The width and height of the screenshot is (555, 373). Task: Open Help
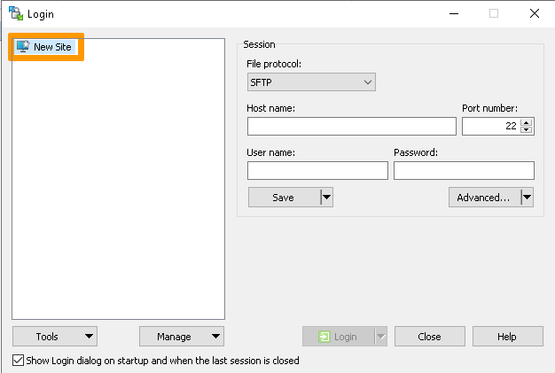[x=508, y=336]
